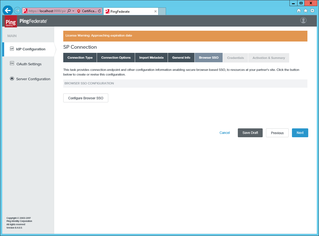The image size is (319, 236).
Task: Click the Cancel link
Action: [225, 133]
